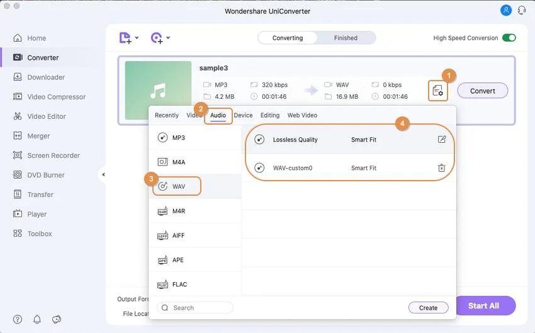
Task: Open the user account profile icon
Action: pyautogui.click(x=505, y=11)
